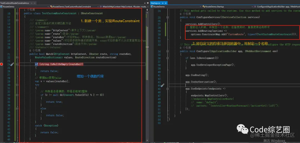This screenshot has width=300, height=143.
Task: Close the Startup.cs tab with its X icon
Action: [166, 3]
